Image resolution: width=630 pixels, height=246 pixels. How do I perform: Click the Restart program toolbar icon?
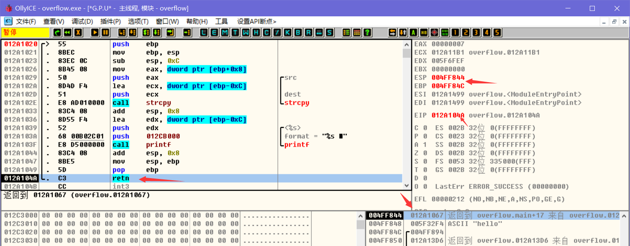coord(57,32)
